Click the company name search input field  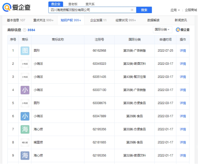(89, 10)
